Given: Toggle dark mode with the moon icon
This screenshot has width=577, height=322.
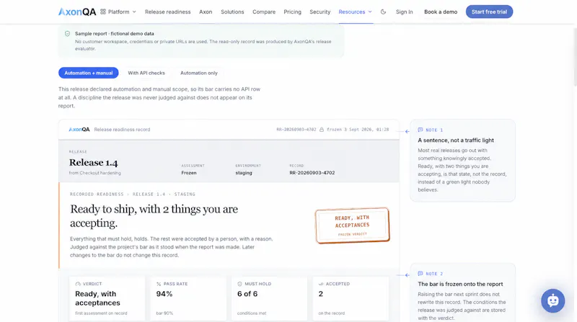Looking at the screenshot, I should 383,12.
